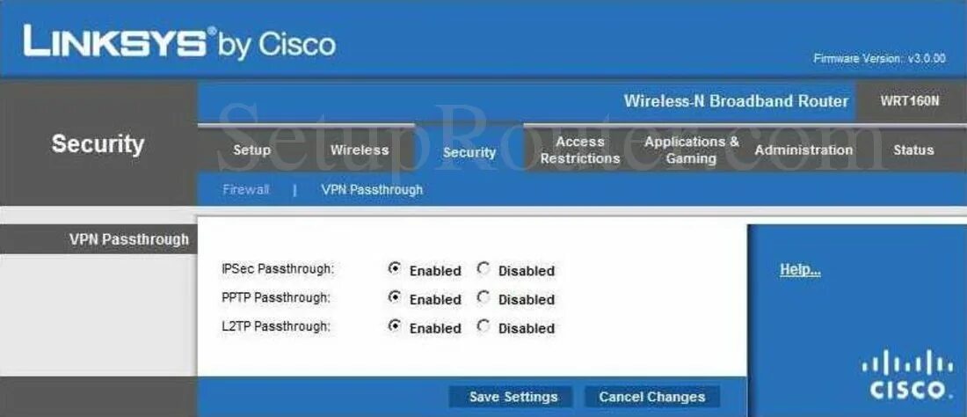Enable IPSec Passthrough
Screen dimensions: 967x417
pos(394,269)
